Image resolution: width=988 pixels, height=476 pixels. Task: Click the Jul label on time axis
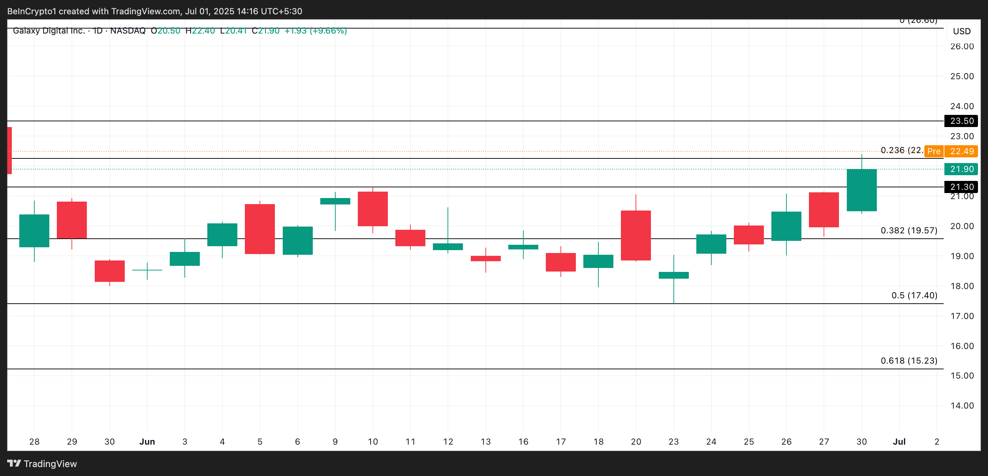click(x=899, y=441)
